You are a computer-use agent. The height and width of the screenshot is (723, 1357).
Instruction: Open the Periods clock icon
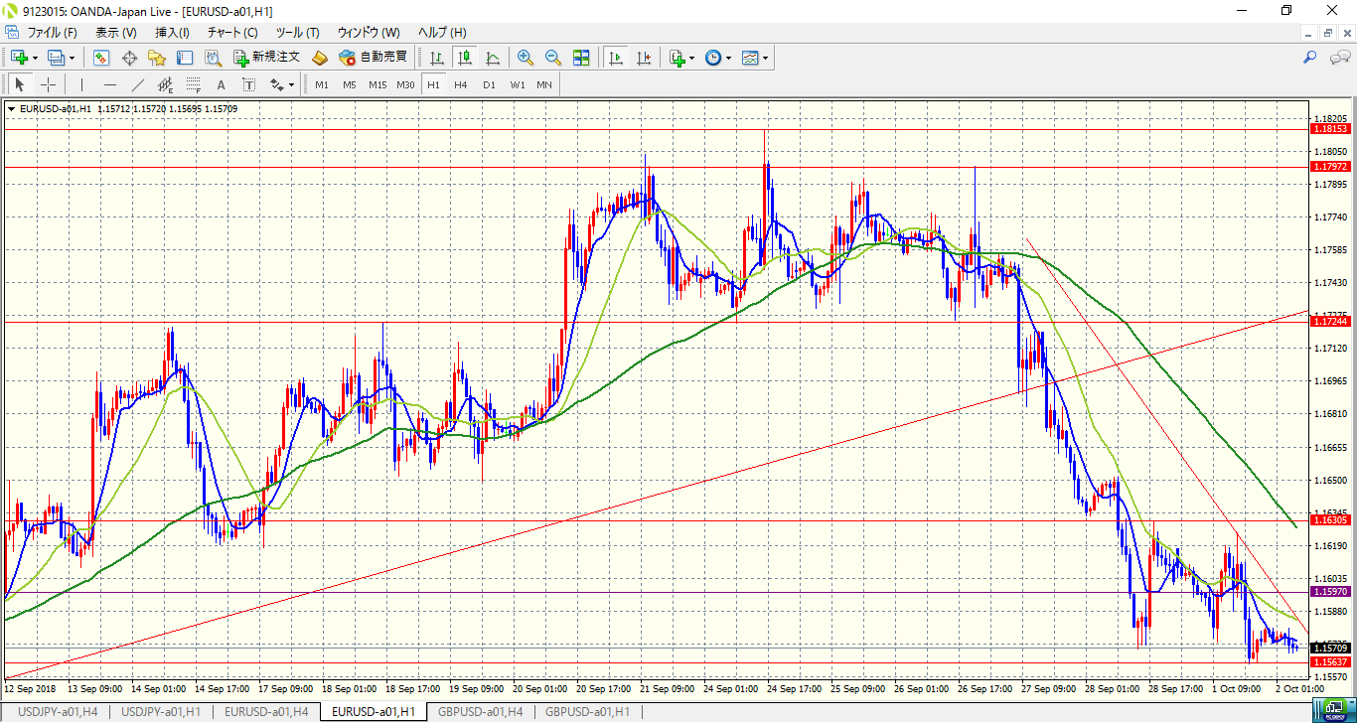point(713,58)
